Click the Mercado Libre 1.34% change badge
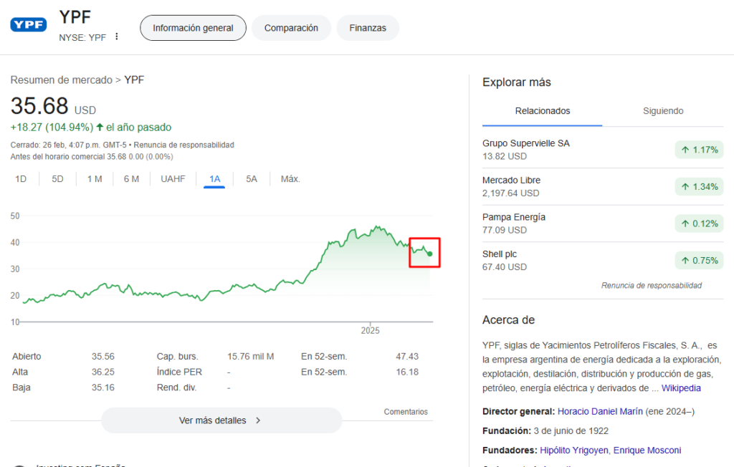The width and height of the screenshot is (734, 467). point(699,187)
